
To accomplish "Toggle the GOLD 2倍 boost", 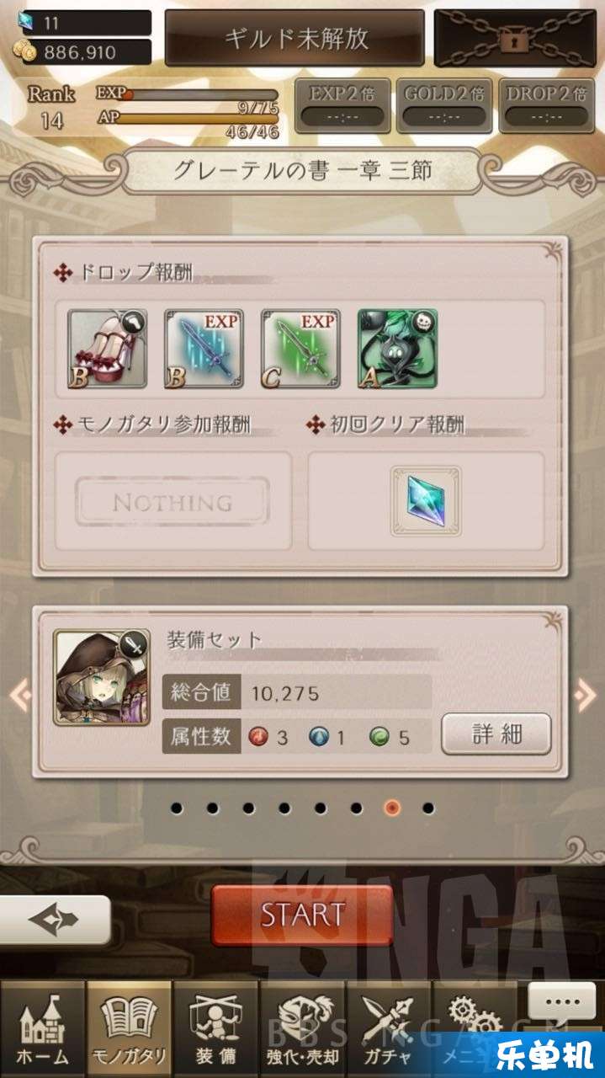I will pos(444,105).
